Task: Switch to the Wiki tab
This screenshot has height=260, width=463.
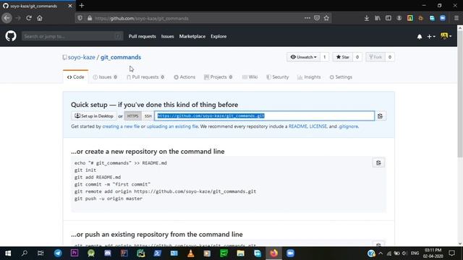Action: tap(250, 77)
